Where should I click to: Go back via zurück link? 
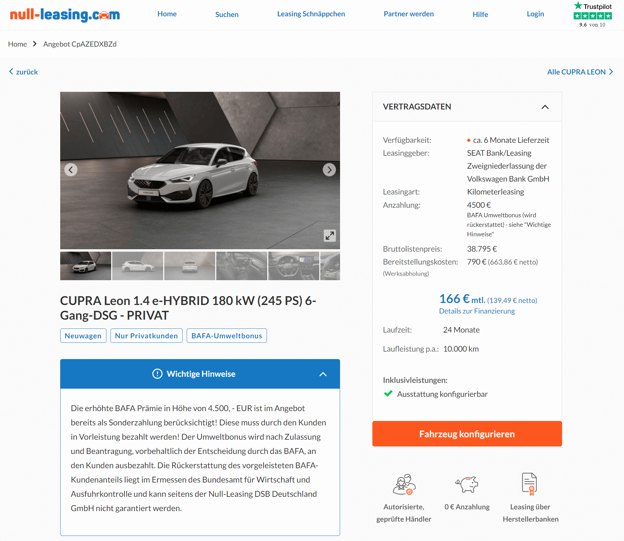point(23,72)
